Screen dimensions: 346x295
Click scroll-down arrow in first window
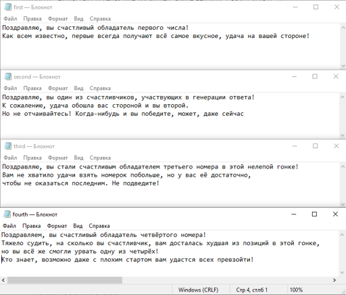tap(343, 66)
